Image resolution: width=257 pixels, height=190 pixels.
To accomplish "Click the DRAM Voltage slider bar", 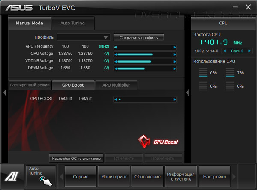I will coord(145,69).
